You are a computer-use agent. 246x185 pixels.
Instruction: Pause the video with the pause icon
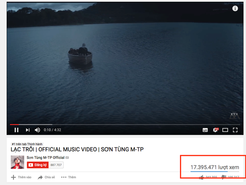pyautogui.click(x=17, y=130)
